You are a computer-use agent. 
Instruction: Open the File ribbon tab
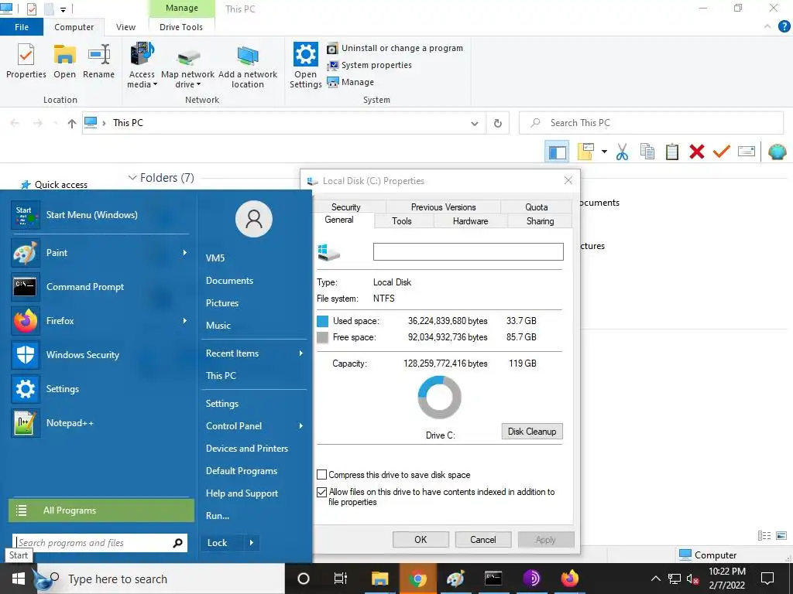click(21, 27)
